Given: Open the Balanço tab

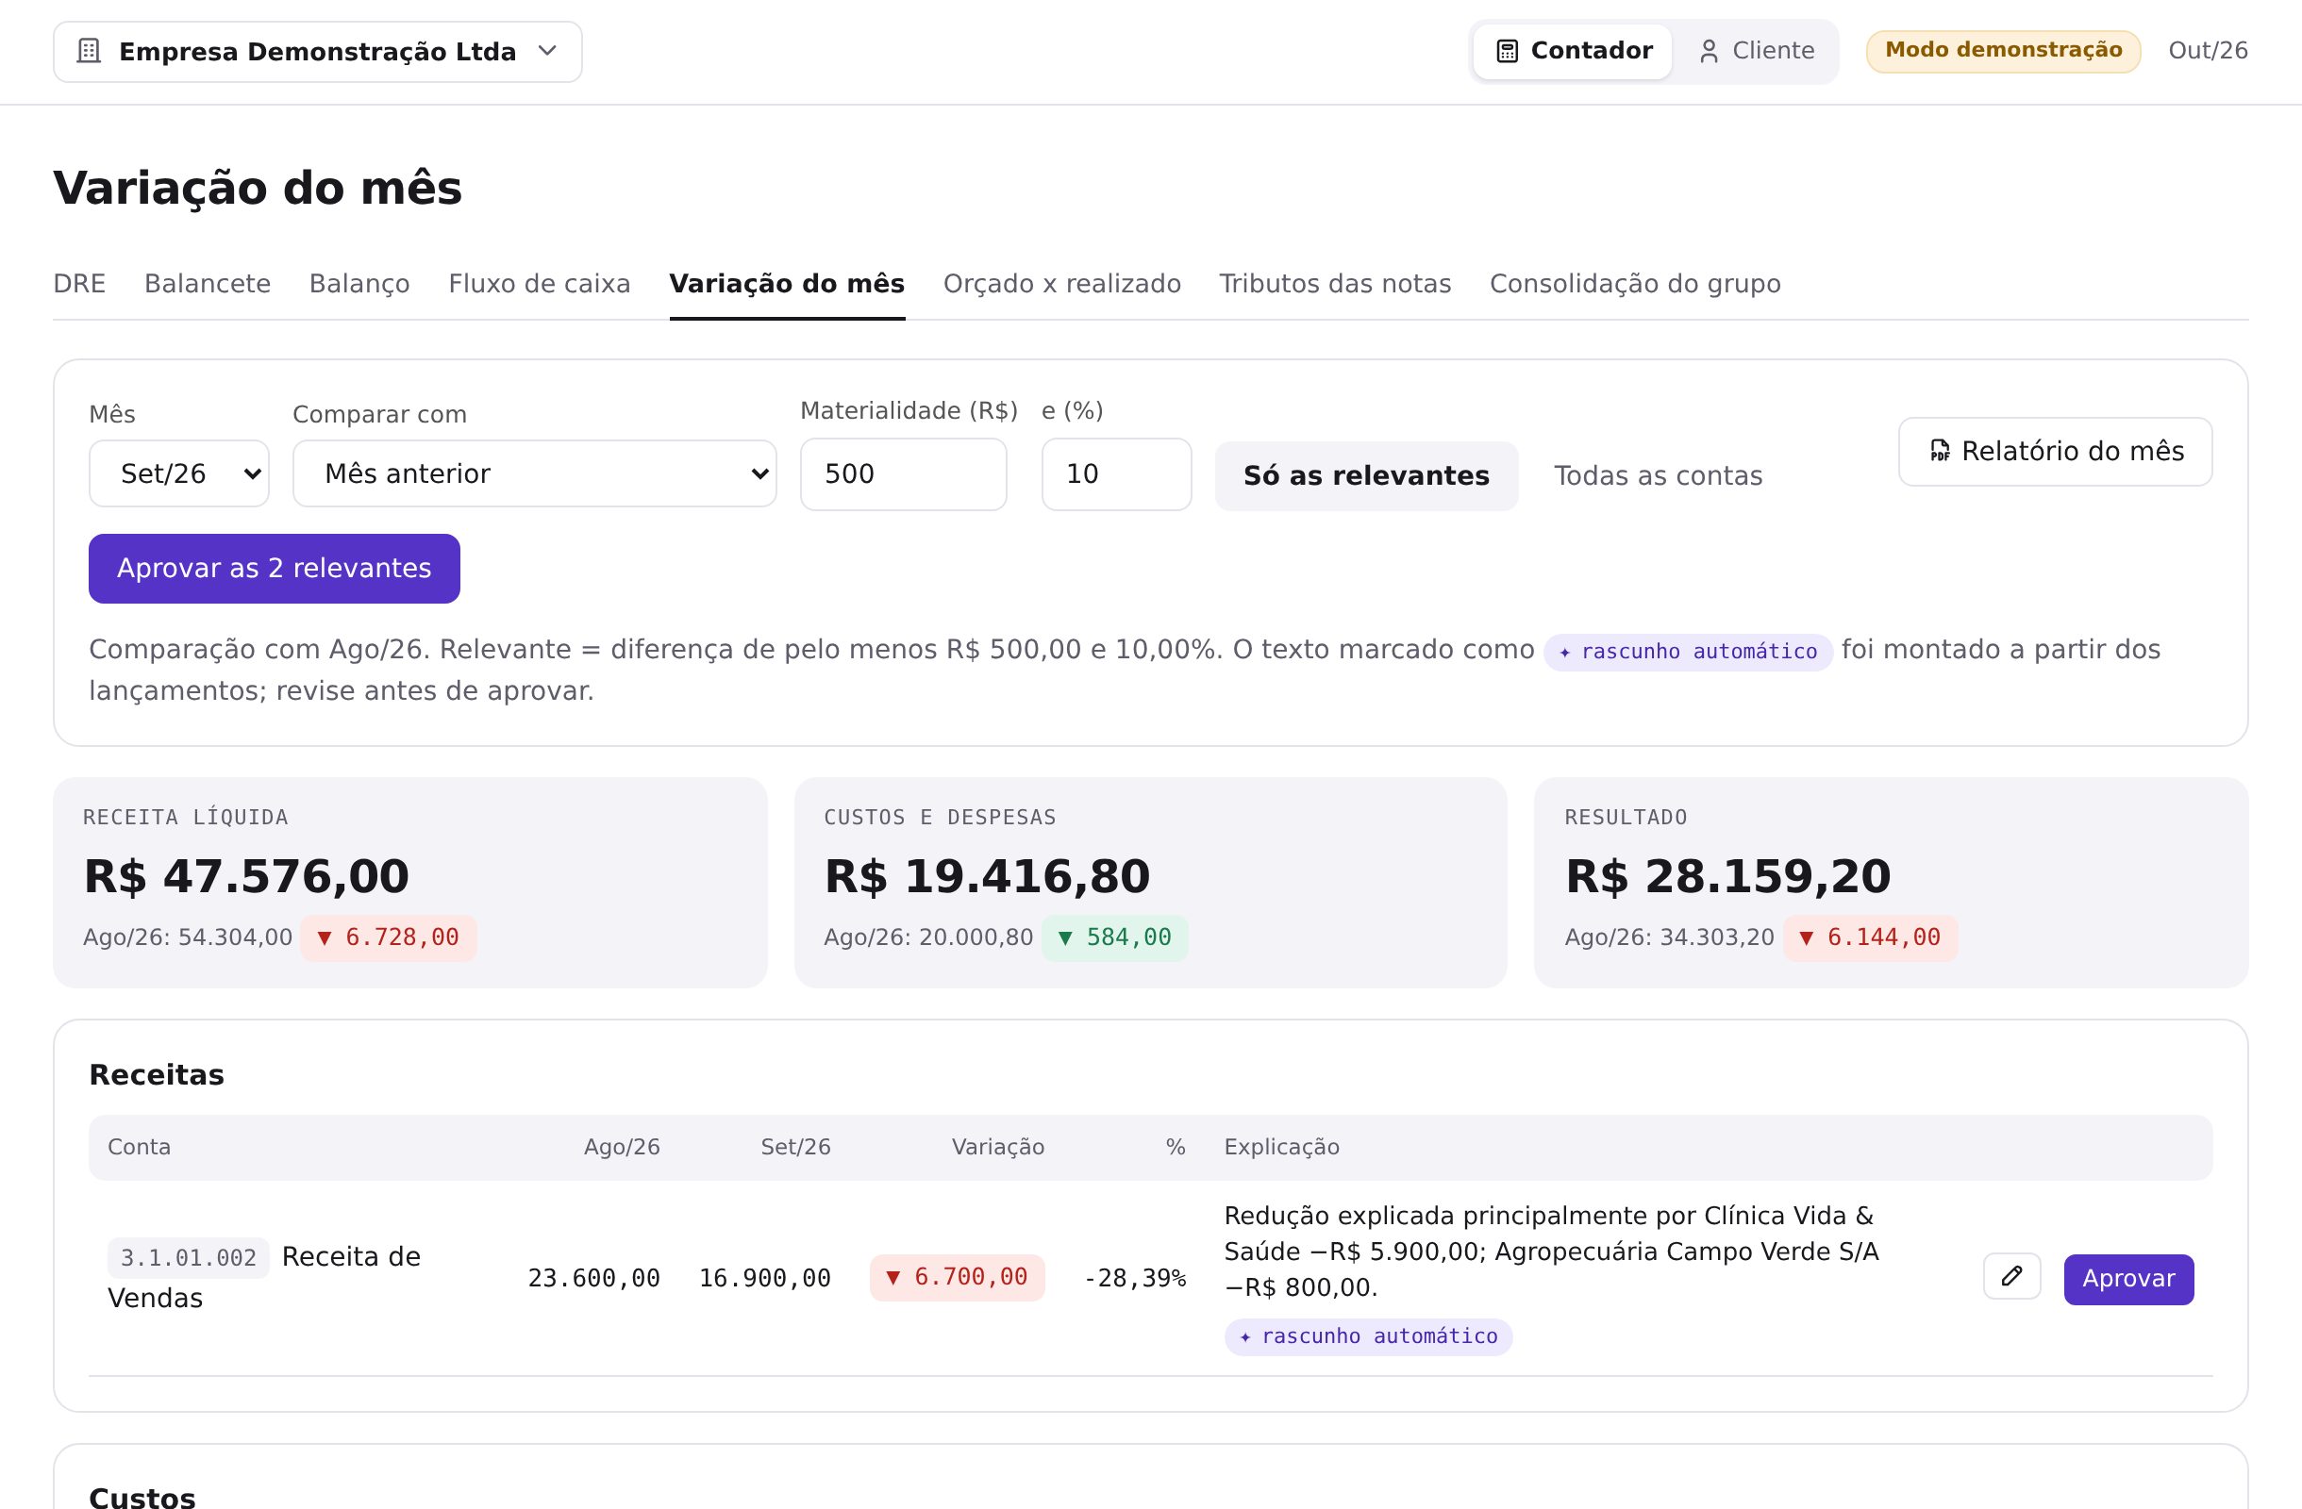Looking at the screenshot, I should click(359, 283).
